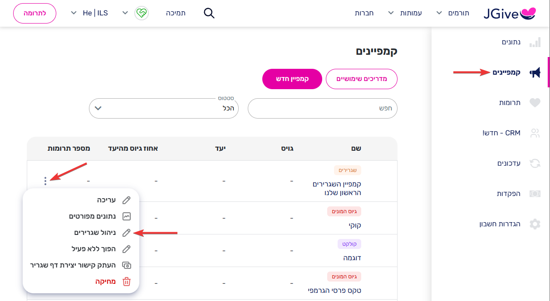Image resolution: width=550 pixels, height=301 pixels.
Task: Expand the סטטוס הכל dropdown
Action: point(164,109)
